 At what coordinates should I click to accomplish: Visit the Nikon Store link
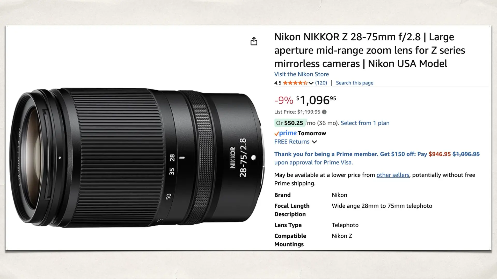pyautogui.click(x=301, y=74)
